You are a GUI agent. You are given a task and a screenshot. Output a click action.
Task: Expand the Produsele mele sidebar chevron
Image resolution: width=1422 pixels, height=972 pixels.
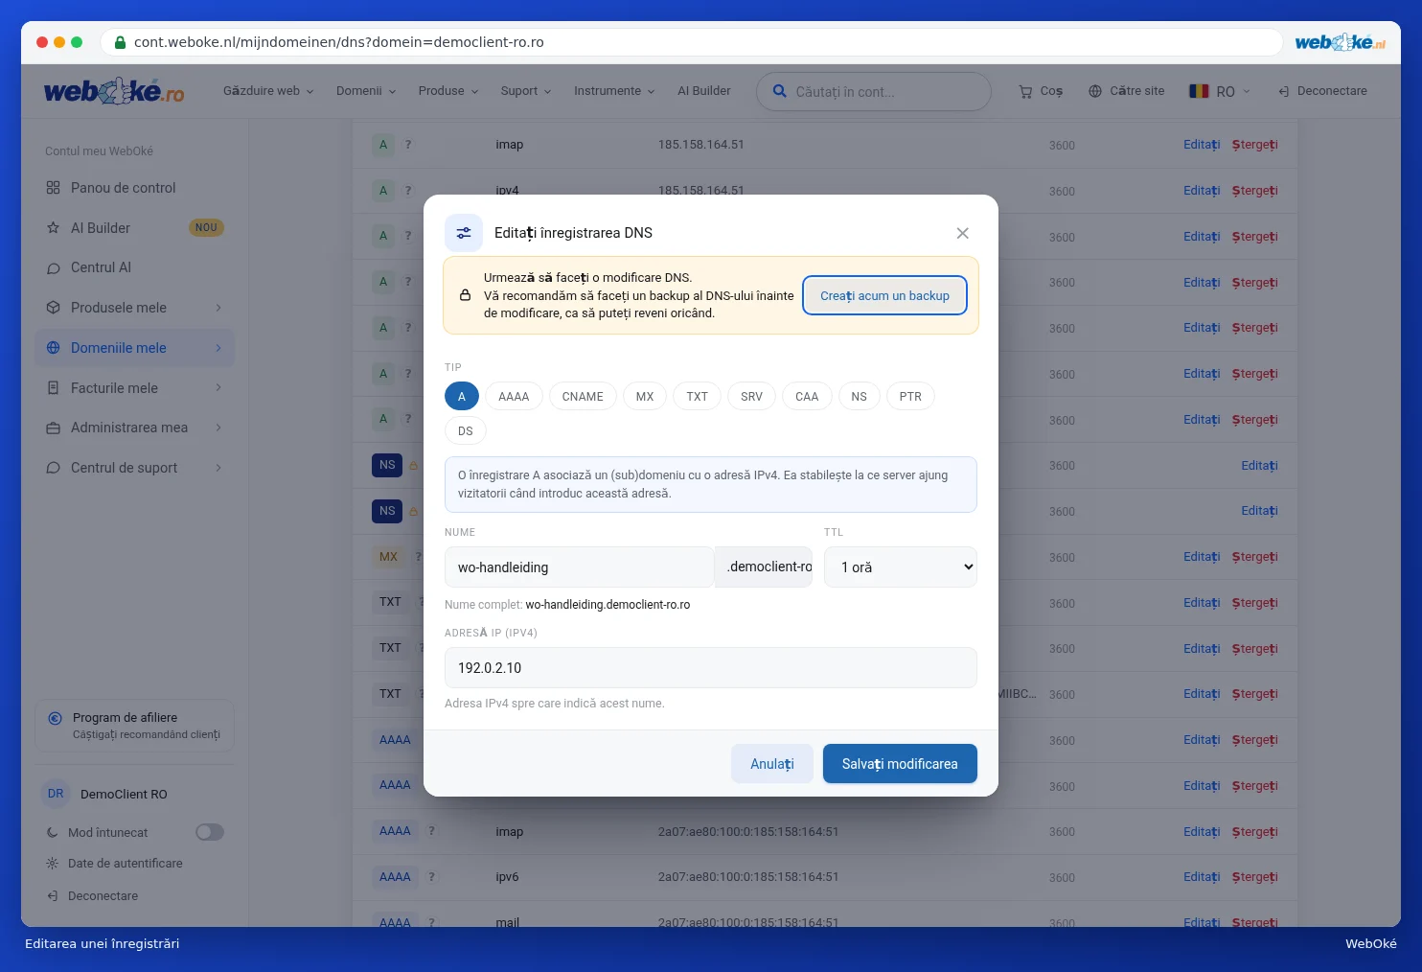point(218,308)
